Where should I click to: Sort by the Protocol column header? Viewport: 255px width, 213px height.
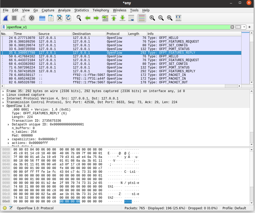[117, 34]
